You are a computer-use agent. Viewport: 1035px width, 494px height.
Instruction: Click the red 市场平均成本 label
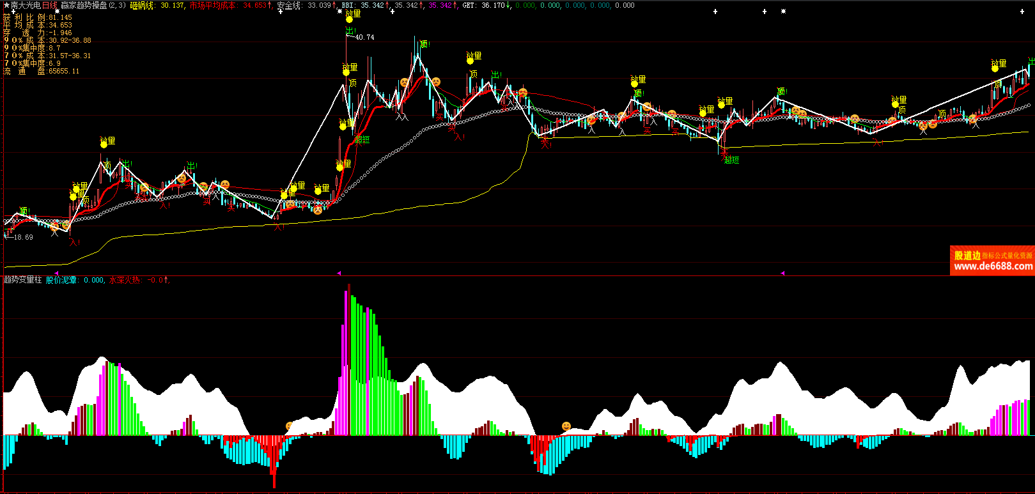click(x=212, y=5)
